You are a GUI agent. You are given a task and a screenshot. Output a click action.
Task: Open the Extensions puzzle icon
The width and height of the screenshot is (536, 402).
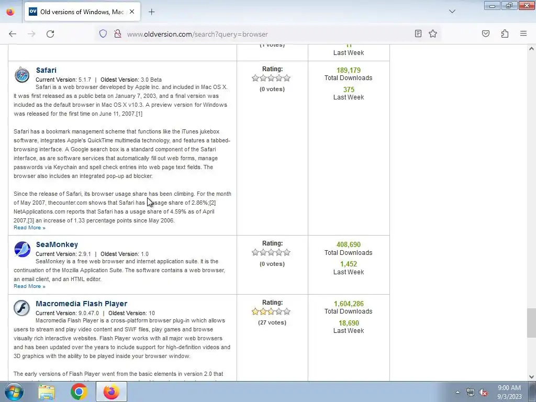click(x=505, y=33)
